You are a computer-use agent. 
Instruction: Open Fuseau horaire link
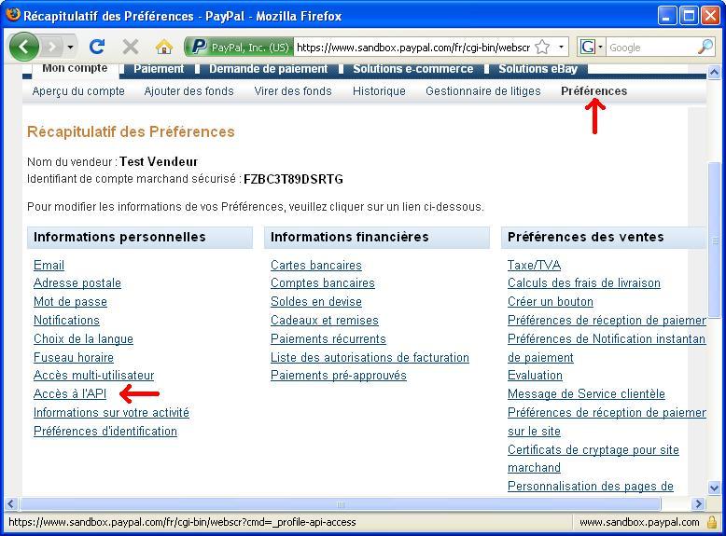tap(74, 357)
